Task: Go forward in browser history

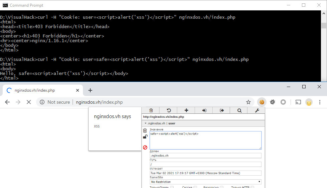Action: coord(18,102)
